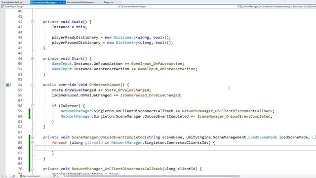
Task: Click the Start method name
Action: 77,59
